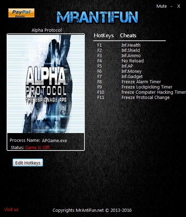The height and width of the screenshot is (217, 186).
Task: Select Freeze Lockpicking Timer cheat
Action: coord(147,87)
